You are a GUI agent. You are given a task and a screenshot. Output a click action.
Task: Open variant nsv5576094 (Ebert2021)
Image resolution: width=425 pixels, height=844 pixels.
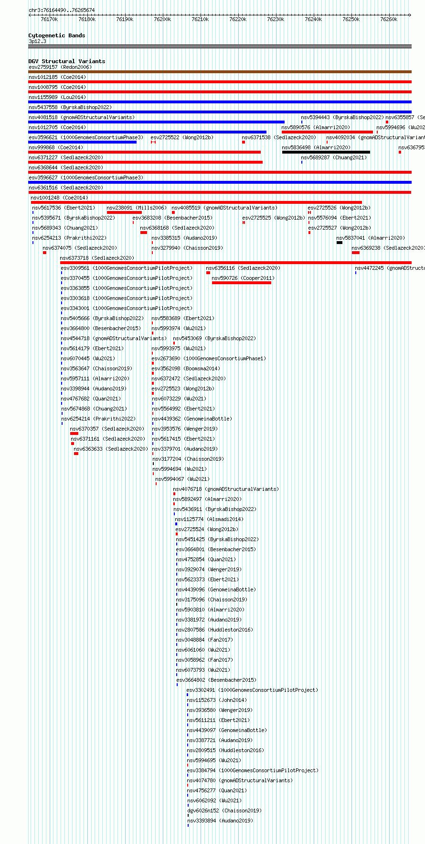tap(340, 218)
